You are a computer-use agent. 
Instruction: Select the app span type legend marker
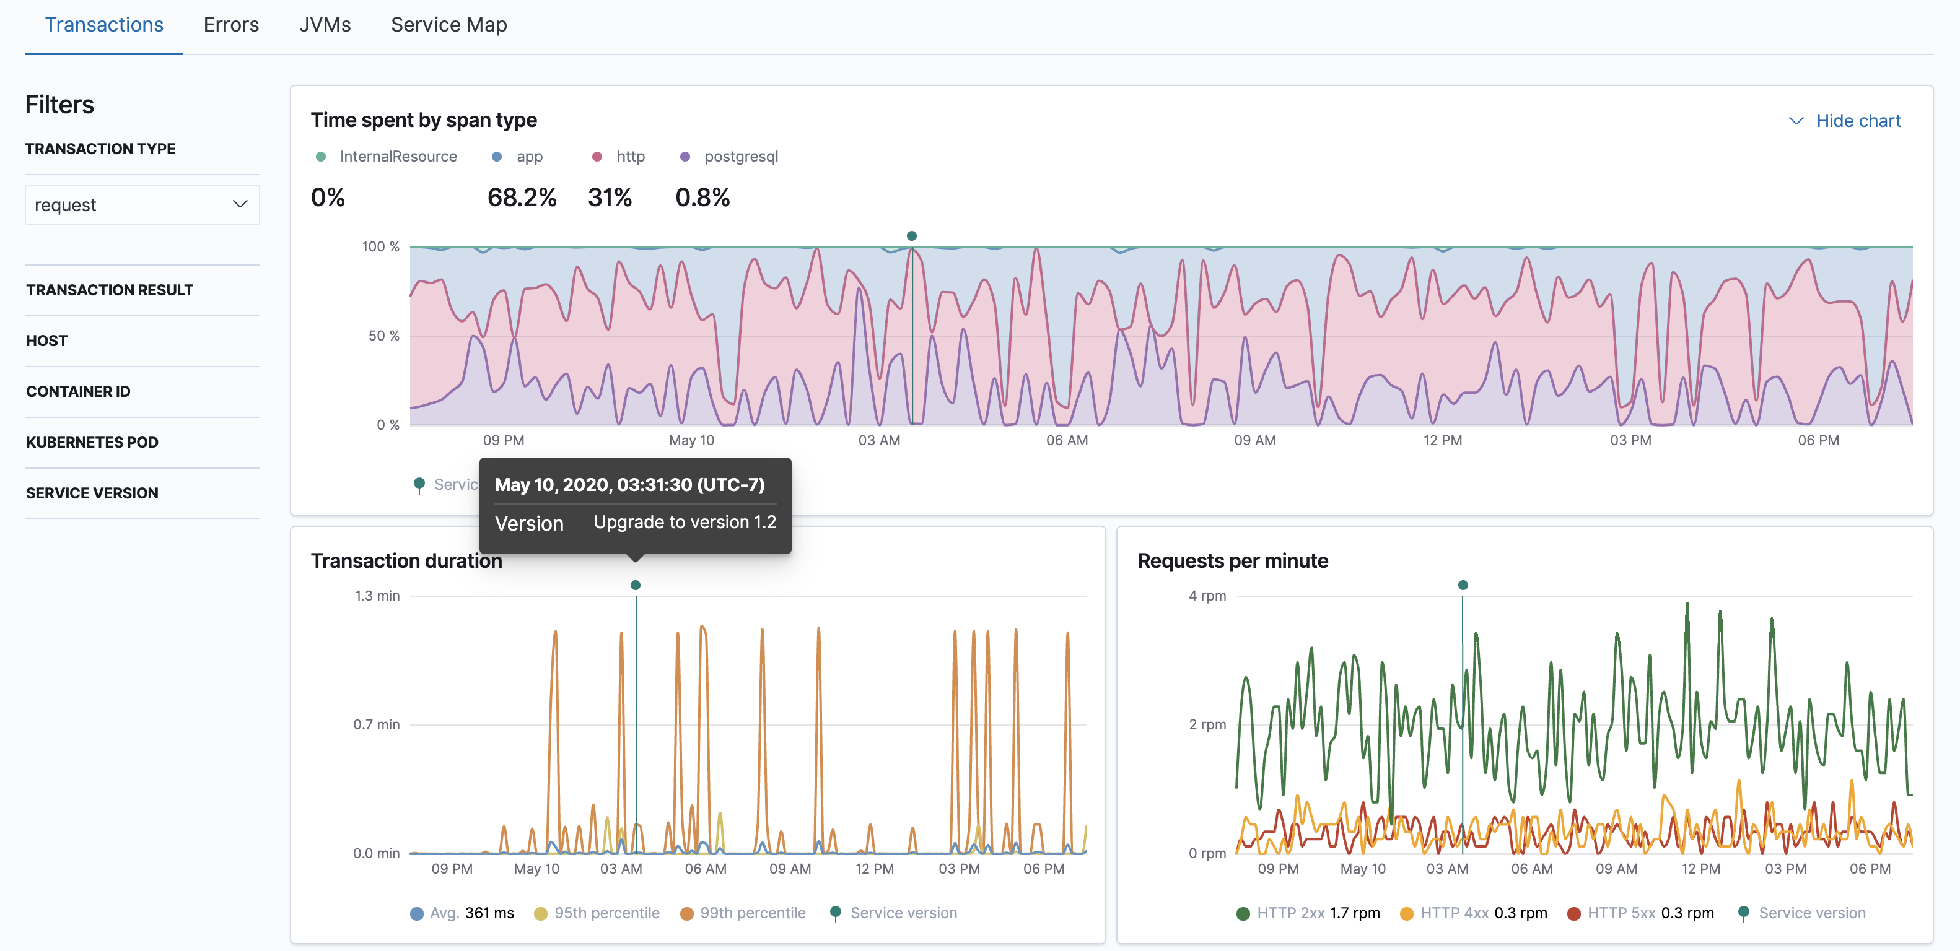pyautogui.click(x=496, y=156)
